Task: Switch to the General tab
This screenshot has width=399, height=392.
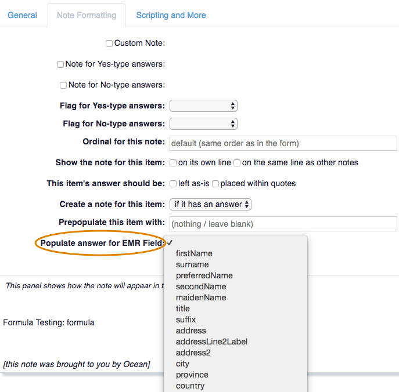Action: 23,15
